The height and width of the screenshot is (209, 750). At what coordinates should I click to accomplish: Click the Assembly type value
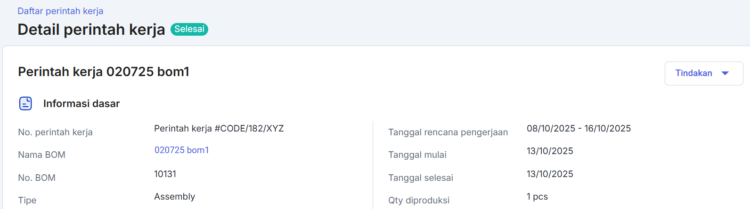(174, 197)
